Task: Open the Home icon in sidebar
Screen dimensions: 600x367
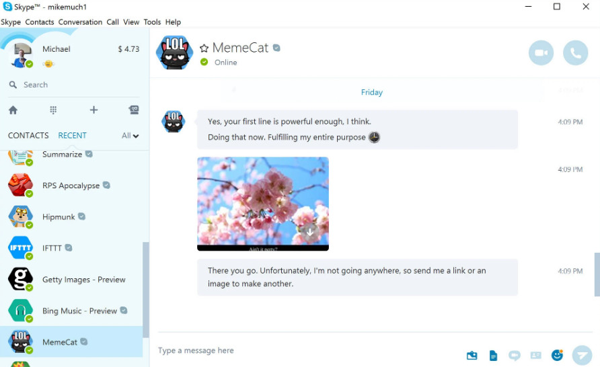Action: click(13, 110)
